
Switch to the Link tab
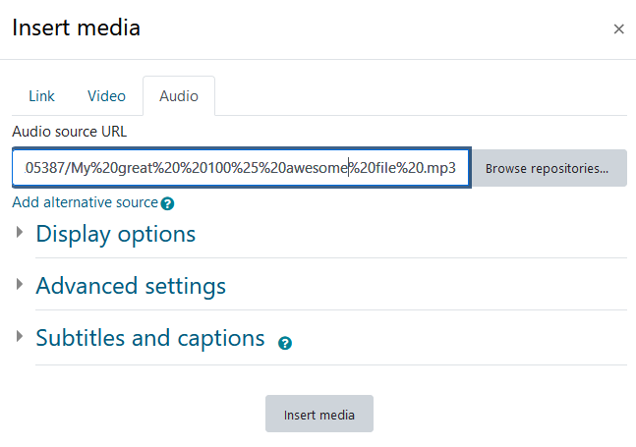click(x=41, y=96)
